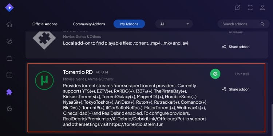Viewport: 273px width, 136px height.
Task: Select the My Addons tab
Action: coord(129,24)
